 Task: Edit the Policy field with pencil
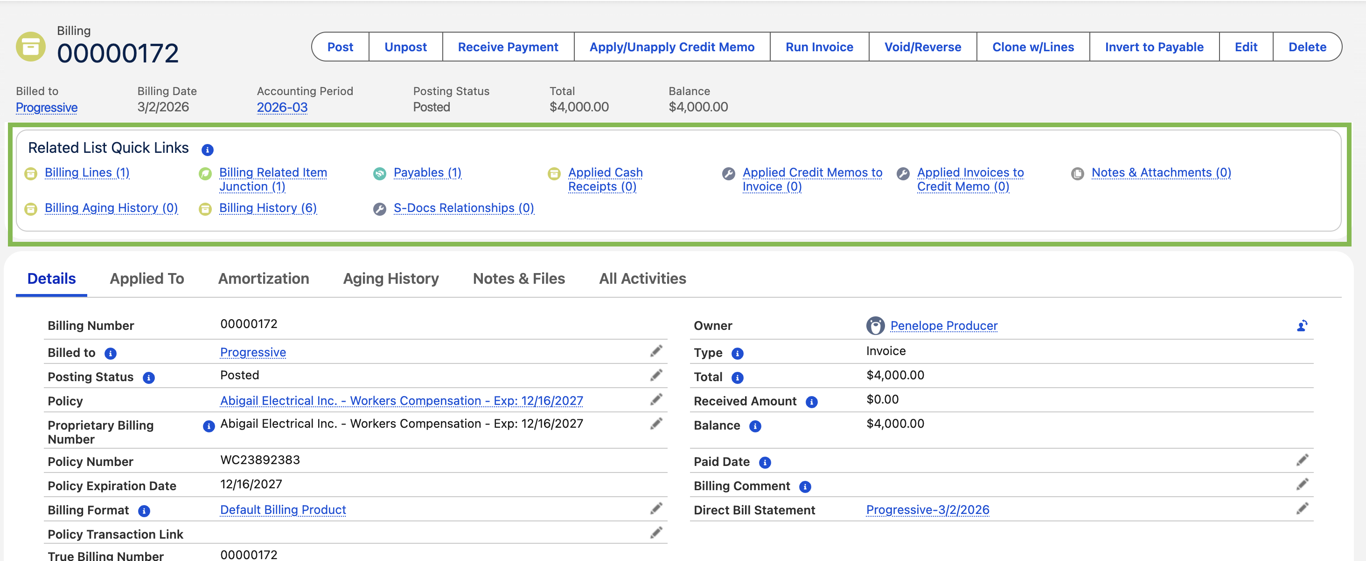[656, 399]
